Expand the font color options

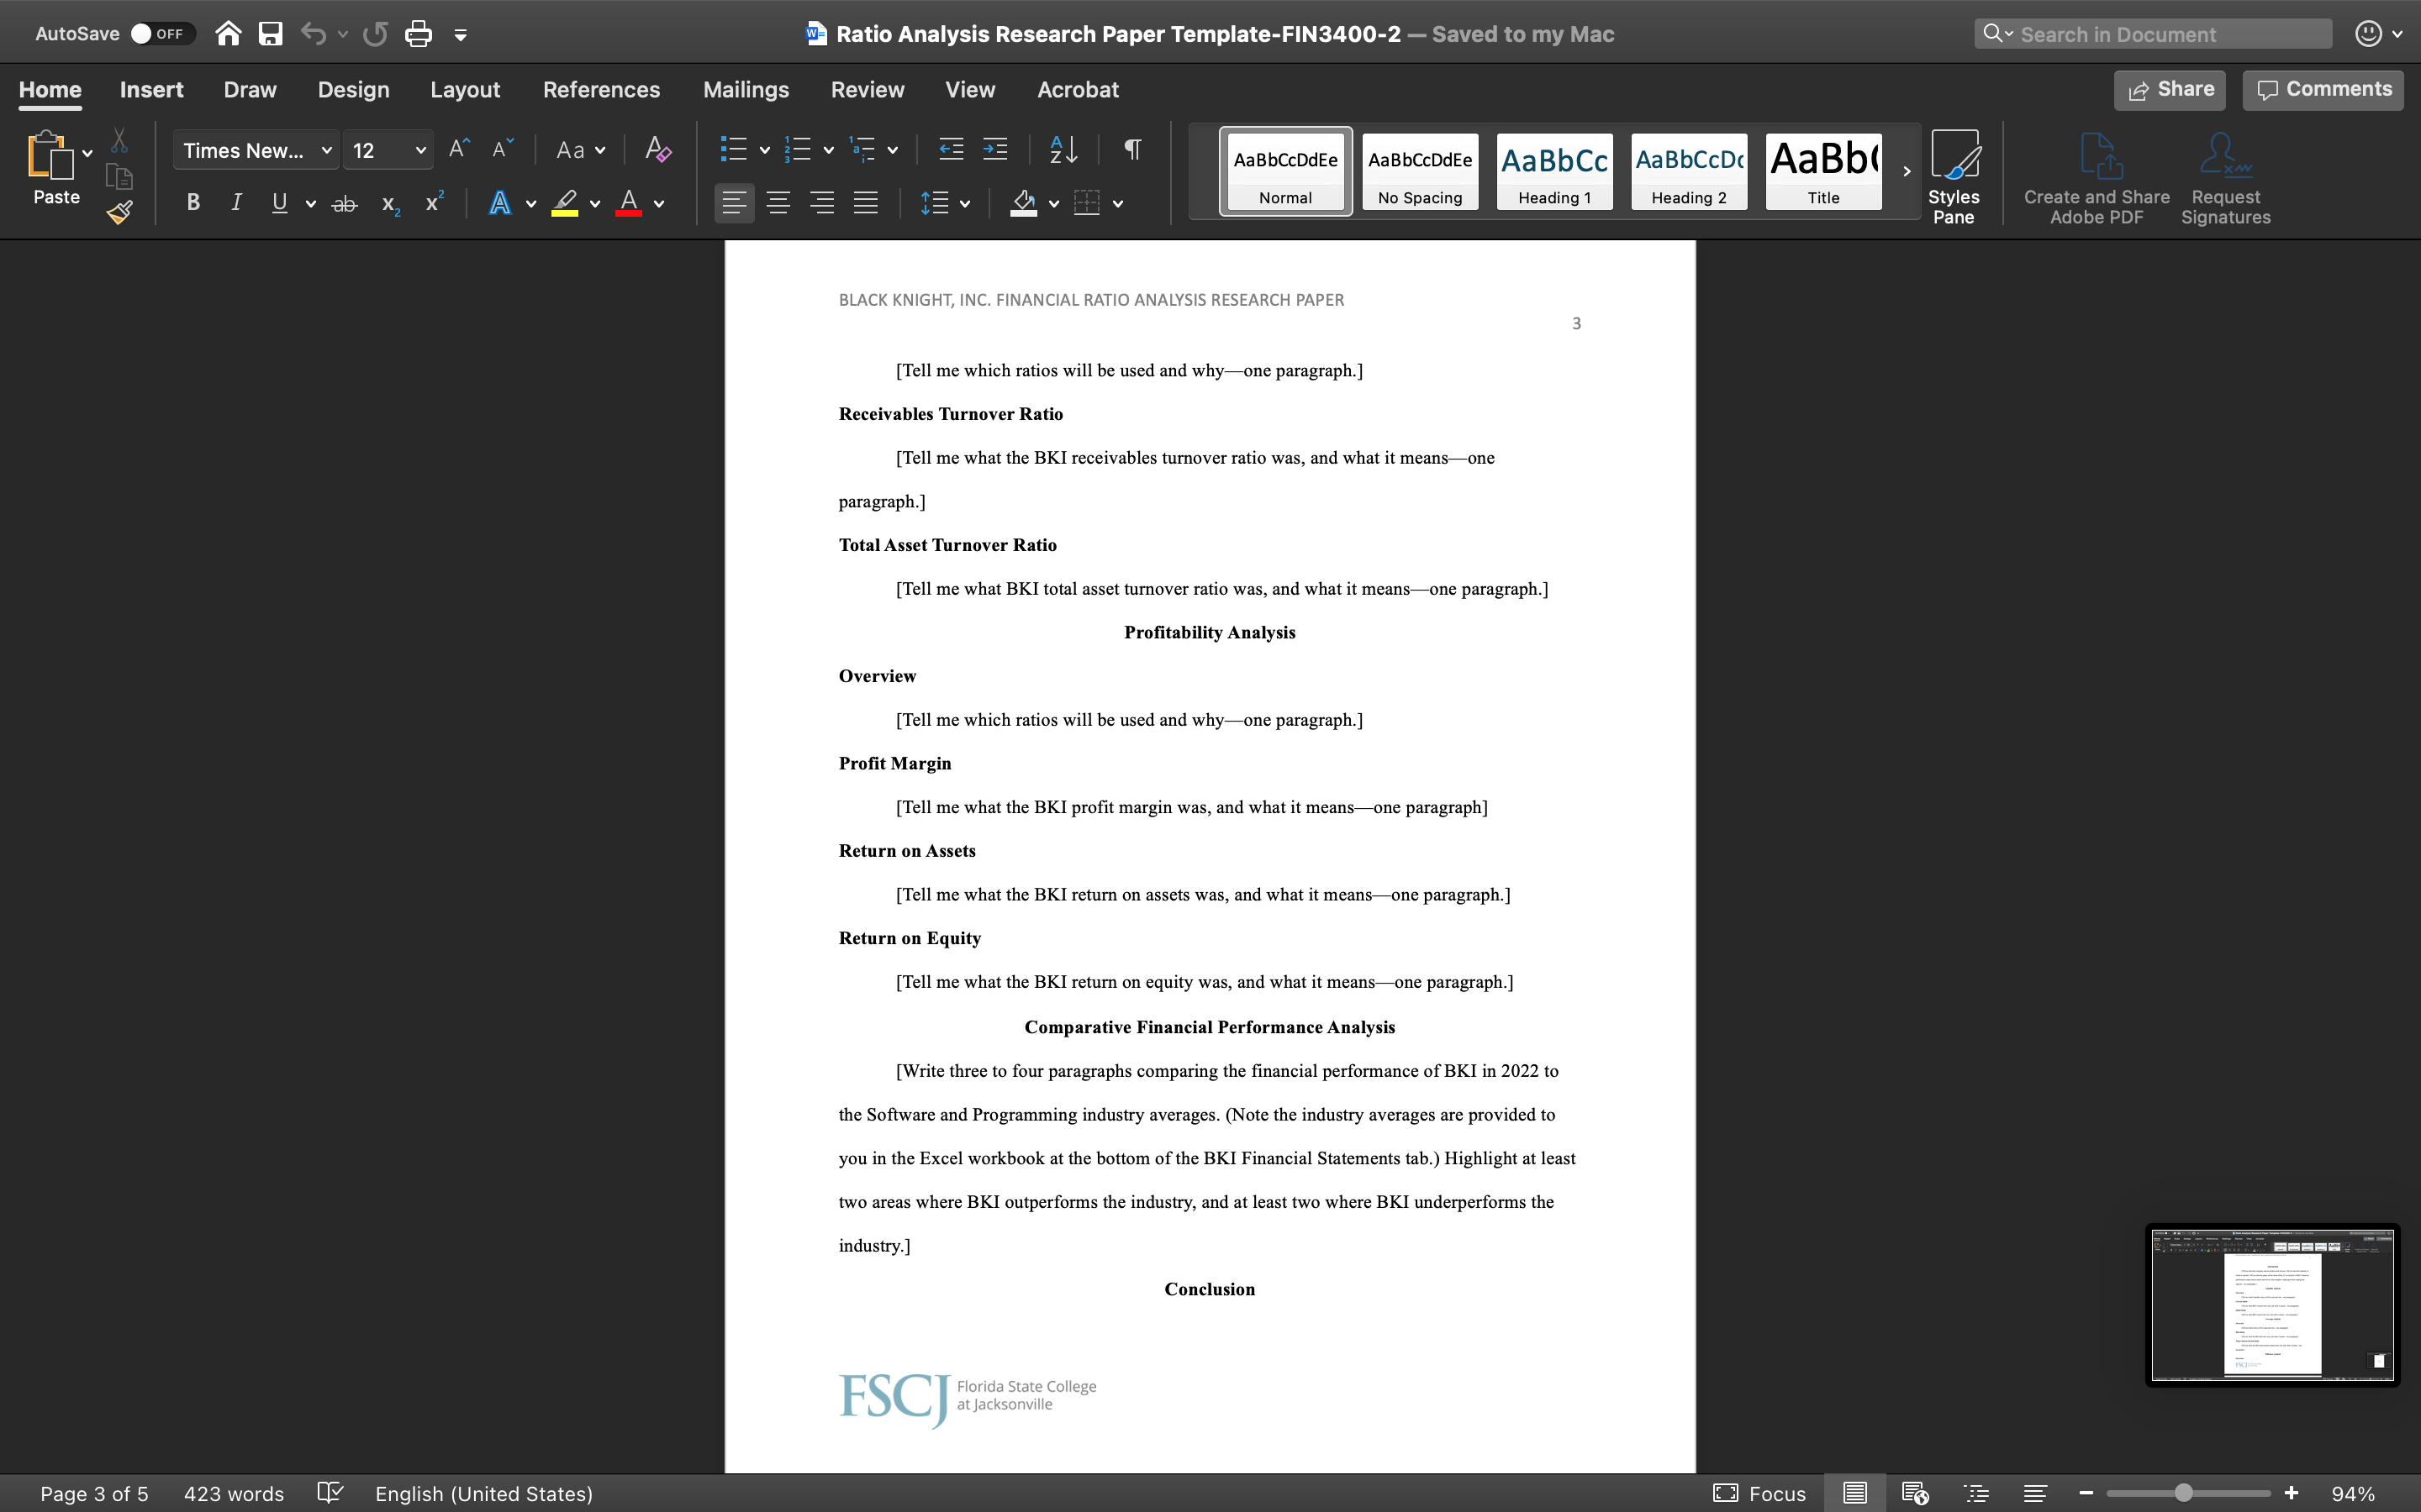pyautogui.click(x=660, y=203)
